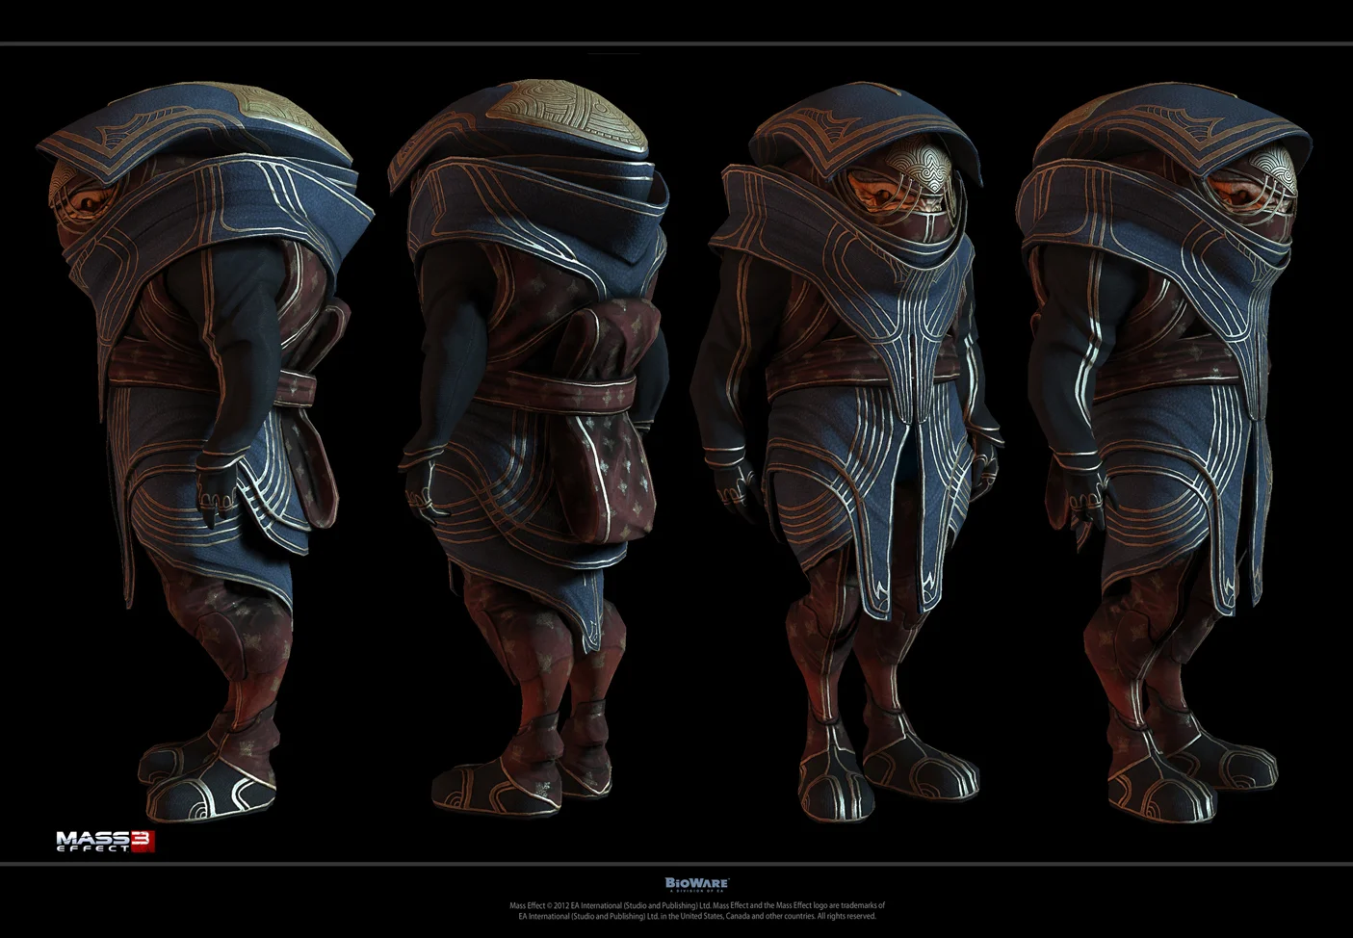The height and width of the screenshot is (938, 1353).
Task: Click the 'Mass Effect © 2012 EA International' copyright line
Action: [x=697, y=906]
